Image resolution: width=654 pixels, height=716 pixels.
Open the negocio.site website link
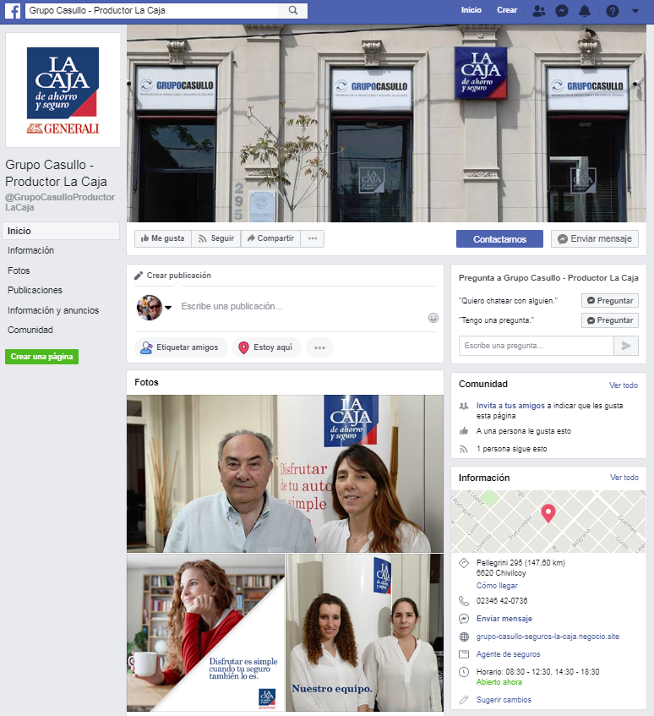click(x=548, y=636)
